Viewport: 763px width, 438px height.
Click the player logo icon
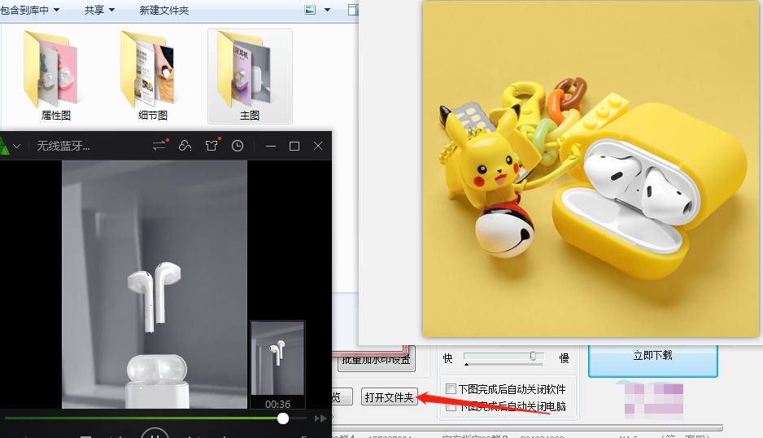[x=4, y=146]
